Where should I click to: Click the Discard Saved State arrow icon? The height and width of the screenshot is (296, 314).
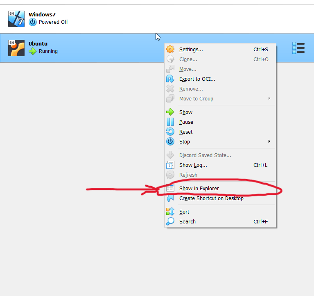click(x=170, y=155)
